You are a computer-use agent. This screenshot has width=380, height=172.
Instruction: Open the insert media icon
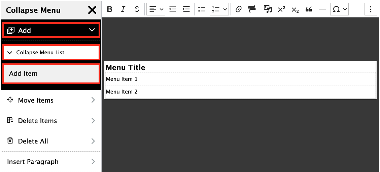[x=268, y=9]
